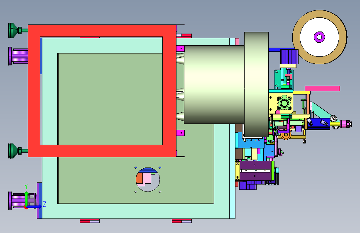Click the blue Z axis arrow of the triad

click(x=34, y=206)
